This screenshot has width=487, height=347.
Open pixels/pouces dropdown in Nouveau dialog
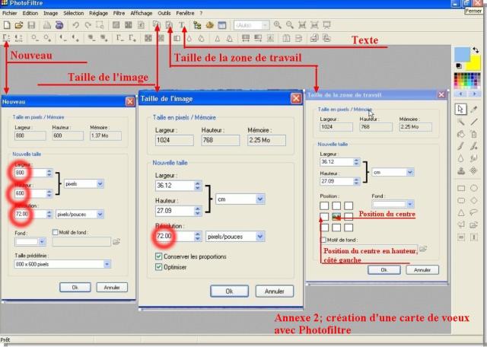[100, 214]
